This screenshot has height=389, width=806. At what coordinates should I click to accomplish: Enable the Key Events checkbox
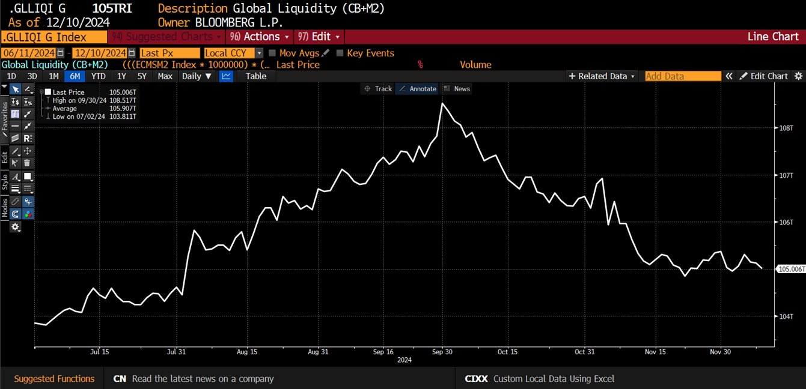click(340, 53)
